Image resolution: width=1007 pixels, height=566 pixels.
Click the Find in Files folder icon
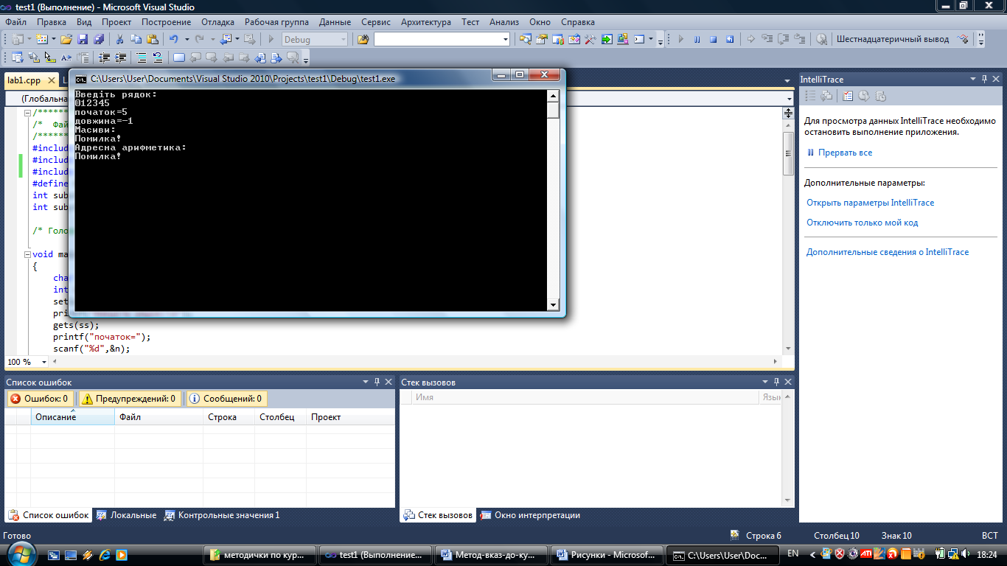[363, 39]
